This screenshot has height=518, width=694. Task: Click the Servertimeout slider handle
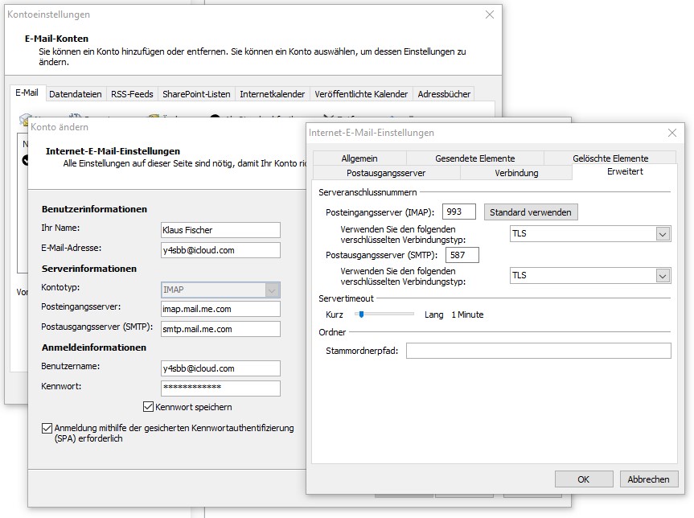361,314
